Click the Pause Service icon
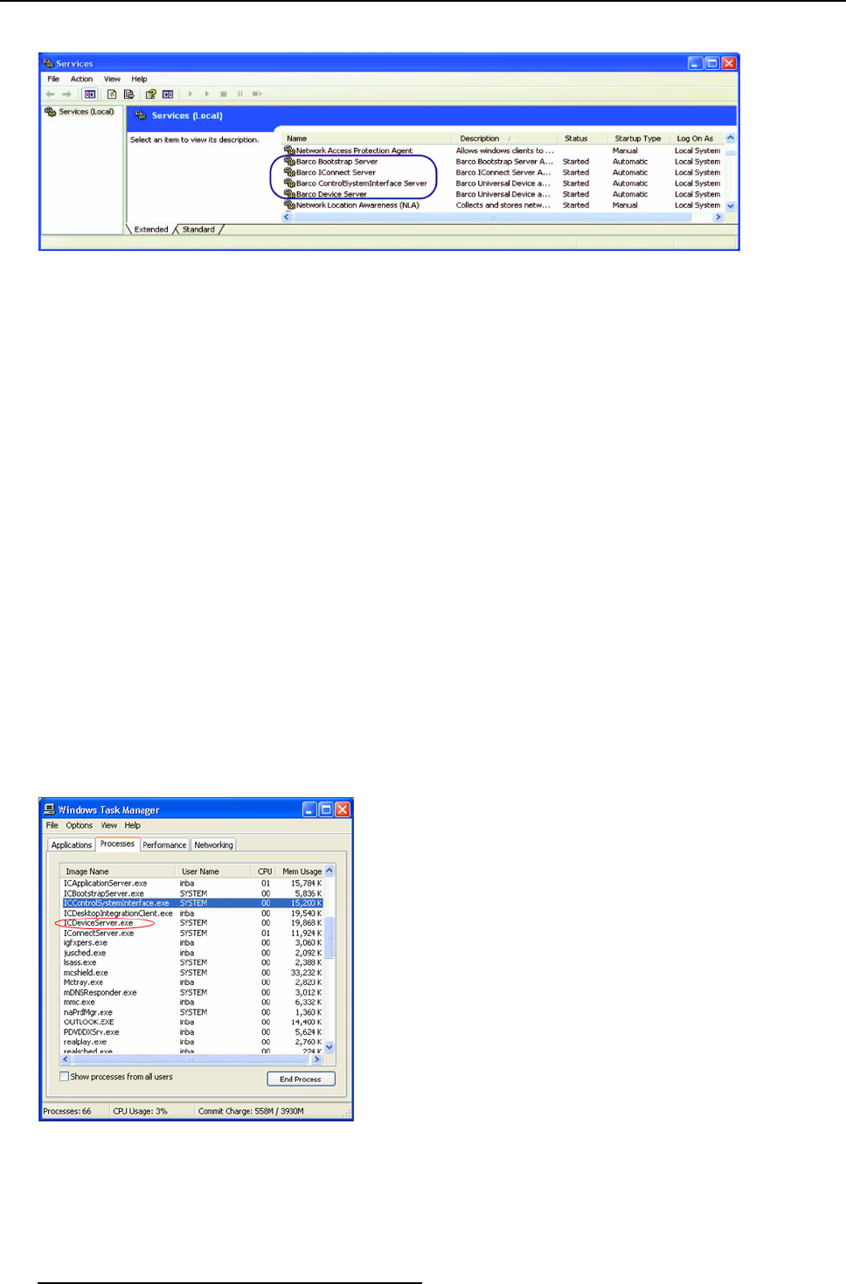The image size is (846, 1284). pyautogui.click(x=239, y=94)
